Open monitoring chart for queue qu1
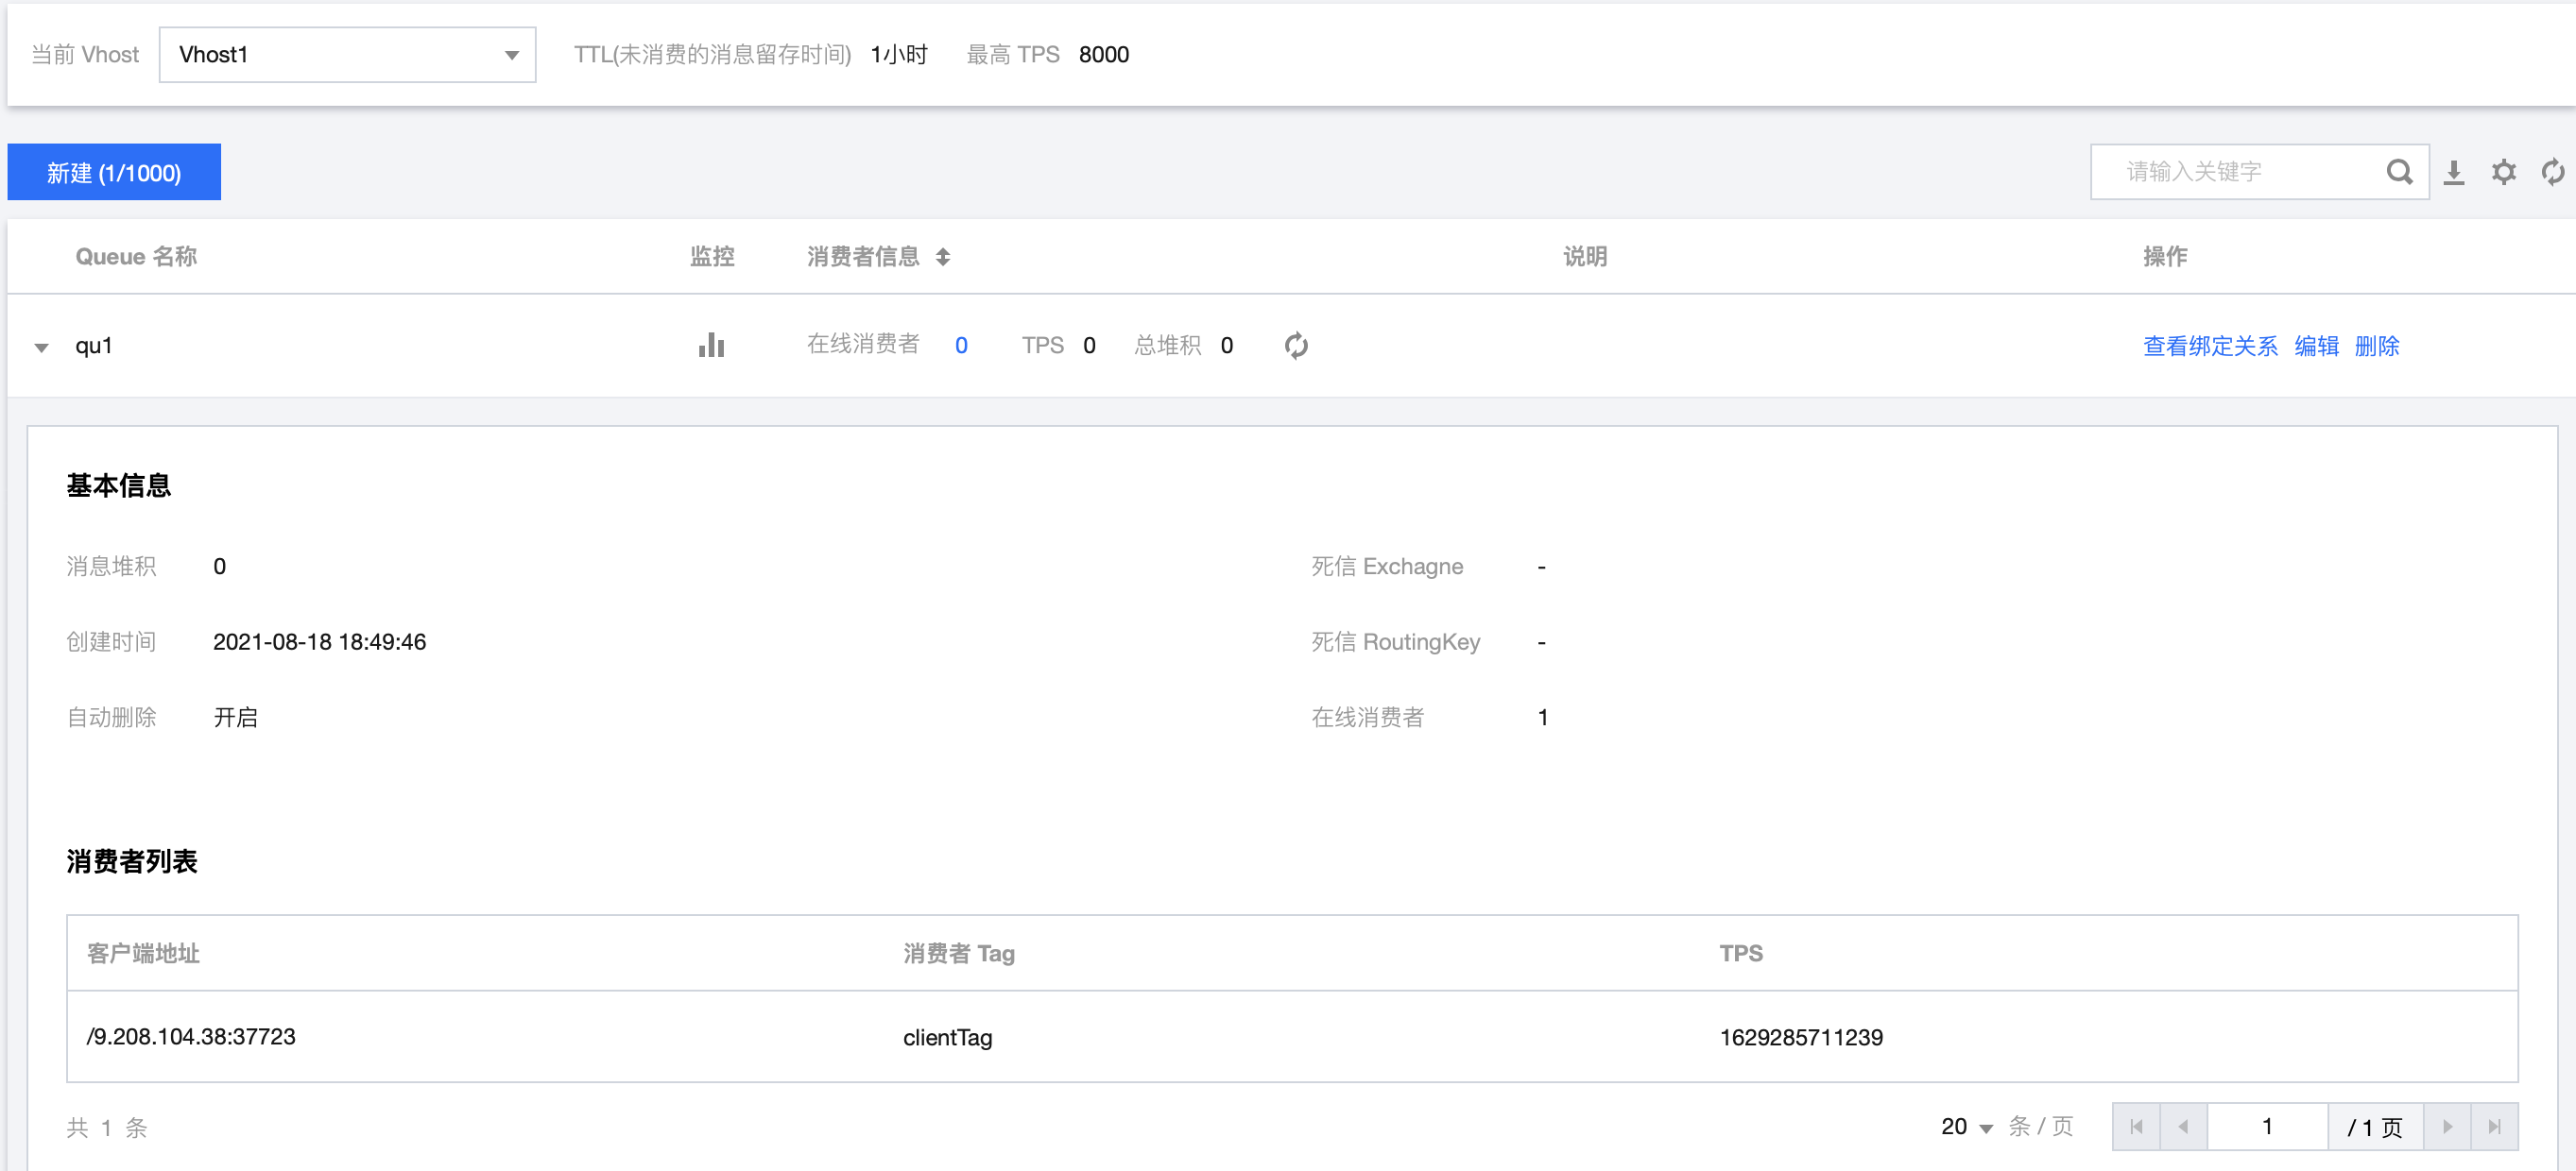 (x=711, y=345)
